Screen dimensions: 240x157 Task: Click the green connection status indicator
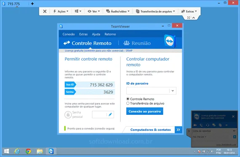click(65, 128)
